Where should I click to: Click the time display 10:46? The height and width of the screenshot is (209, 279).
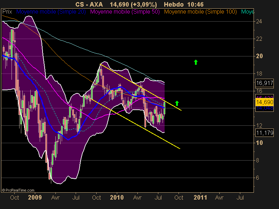tap(195, 5)
